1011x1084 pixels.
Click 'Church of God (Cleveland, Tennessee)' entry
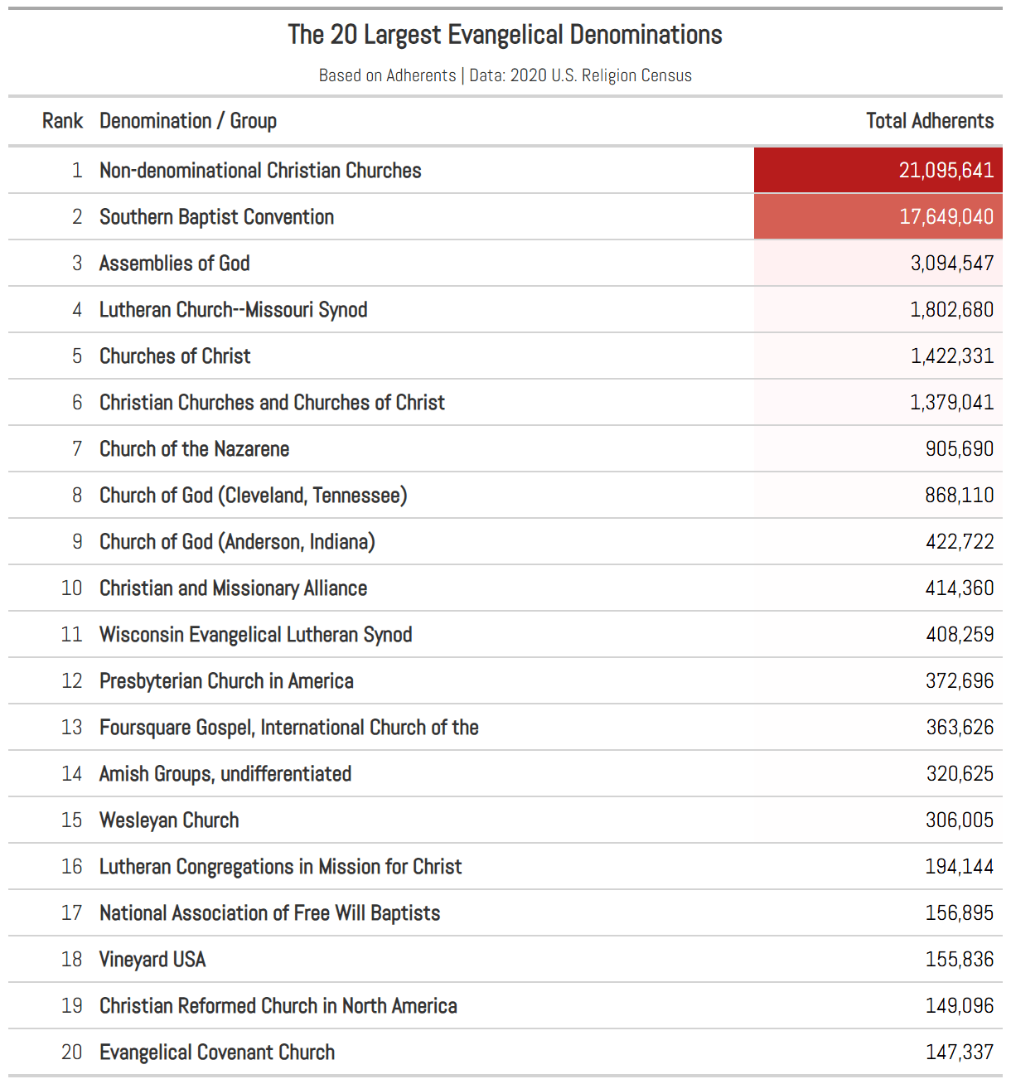click(x=254, y=495)
